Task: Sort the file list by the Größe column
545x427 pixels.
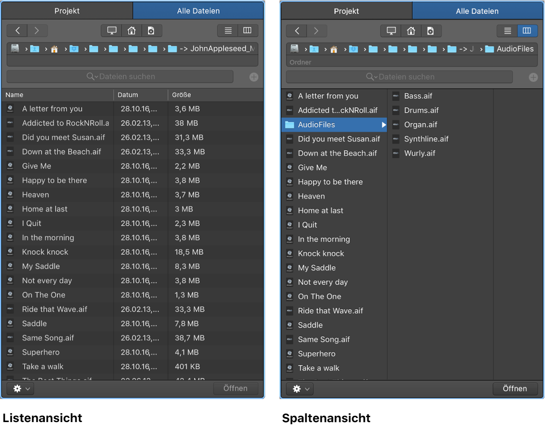Action: pyautogui.click(x=182, y=95)
